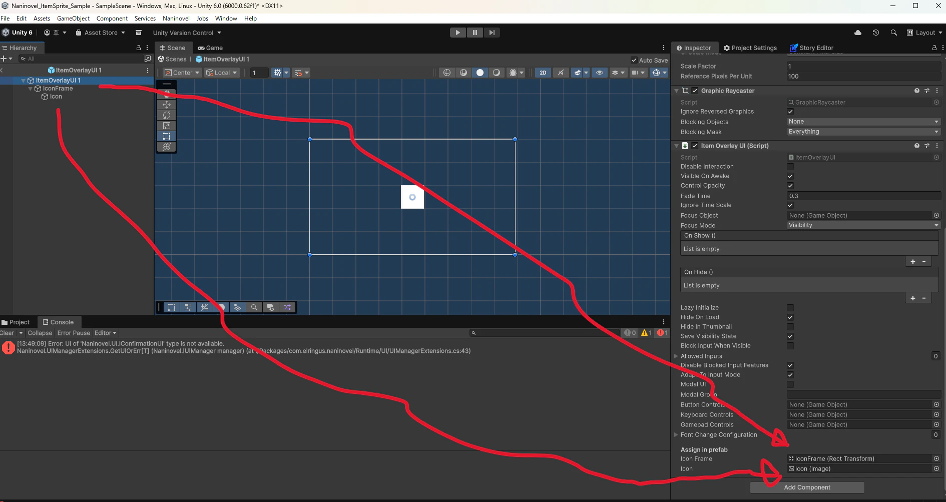Open Item Overlay UI preset settings icon

point(927,146)
